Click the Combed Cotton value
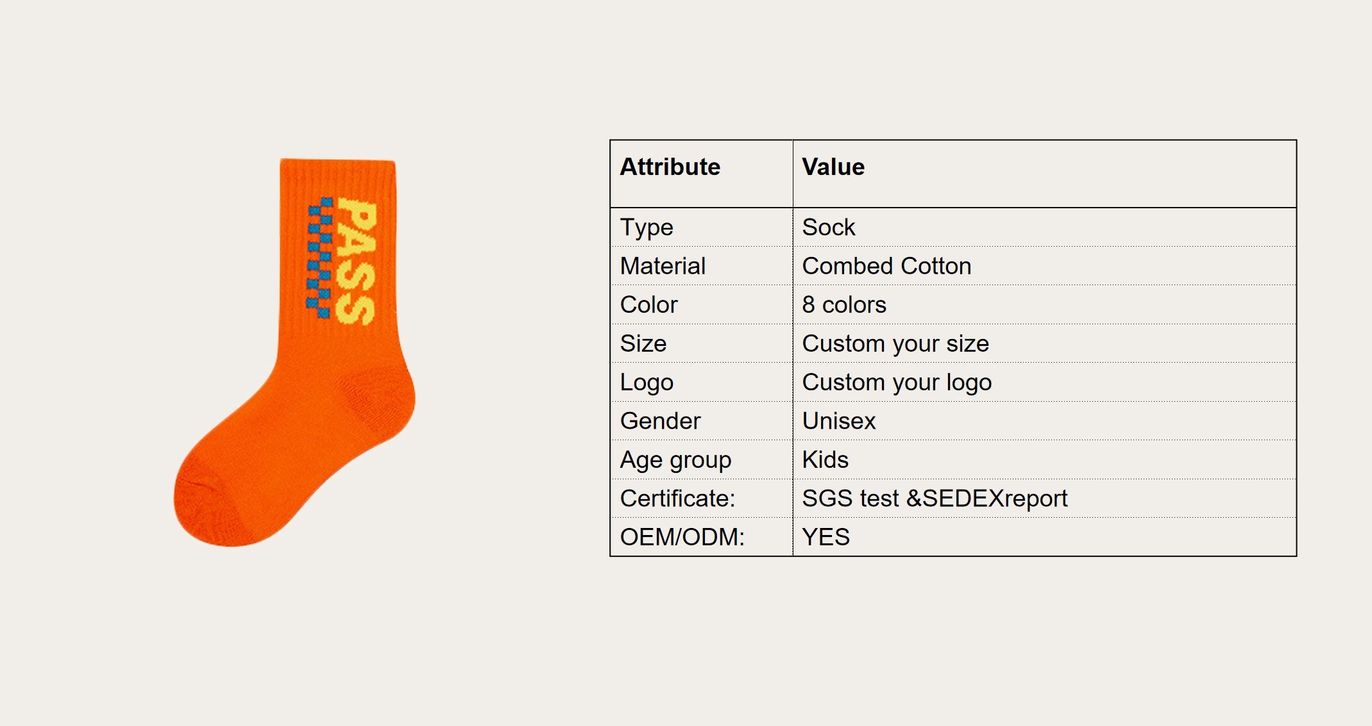Screen dimensions: 1372x726 click(886, 266)
